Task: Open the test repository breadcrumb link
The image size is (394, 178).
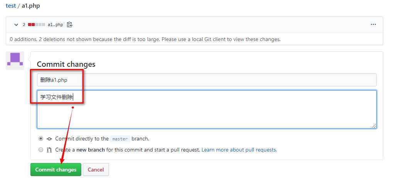Action: coord(11,6)
